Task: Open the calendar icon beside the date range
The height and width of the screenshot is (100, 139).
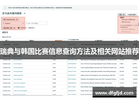Action: (x=19, y=28)
